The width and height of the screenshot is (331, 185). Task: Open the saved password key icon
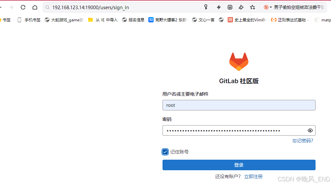click(x=206, y=7)
